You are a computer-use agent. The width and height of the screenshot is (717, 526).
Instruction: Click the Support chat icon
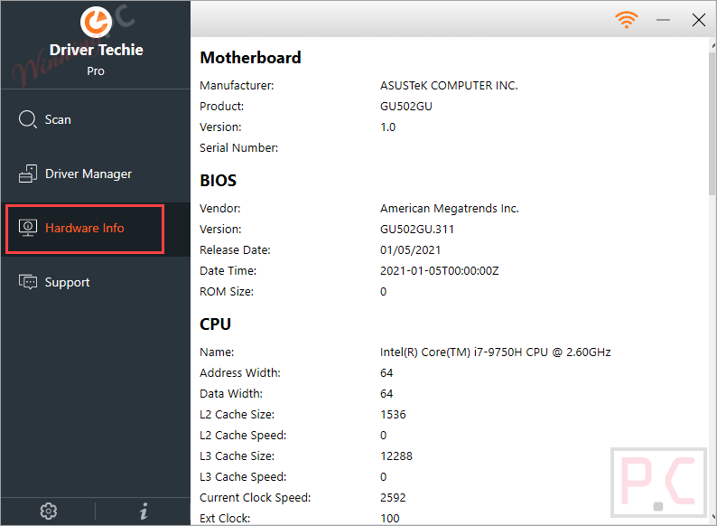28,282
